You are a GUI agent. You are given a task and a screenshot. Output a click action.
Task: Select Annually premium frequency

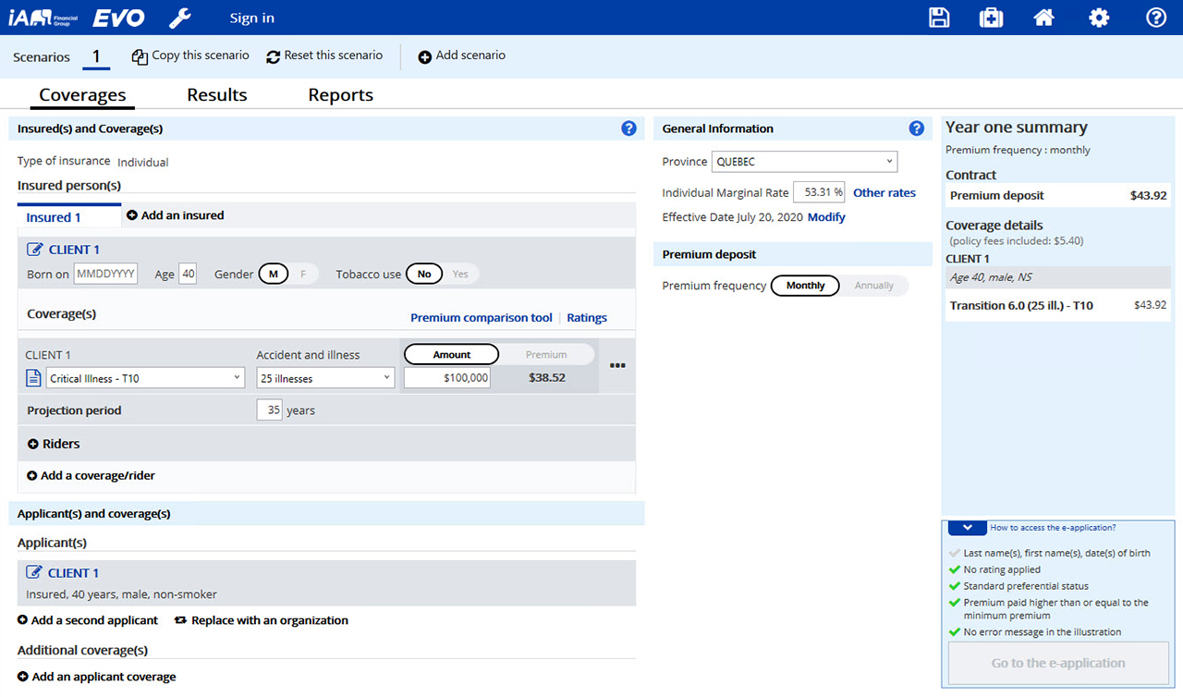click(x=873, y=286)
